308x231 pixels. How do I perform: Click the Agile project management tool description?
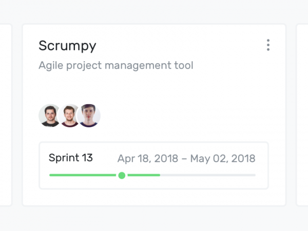pos(116,65)
